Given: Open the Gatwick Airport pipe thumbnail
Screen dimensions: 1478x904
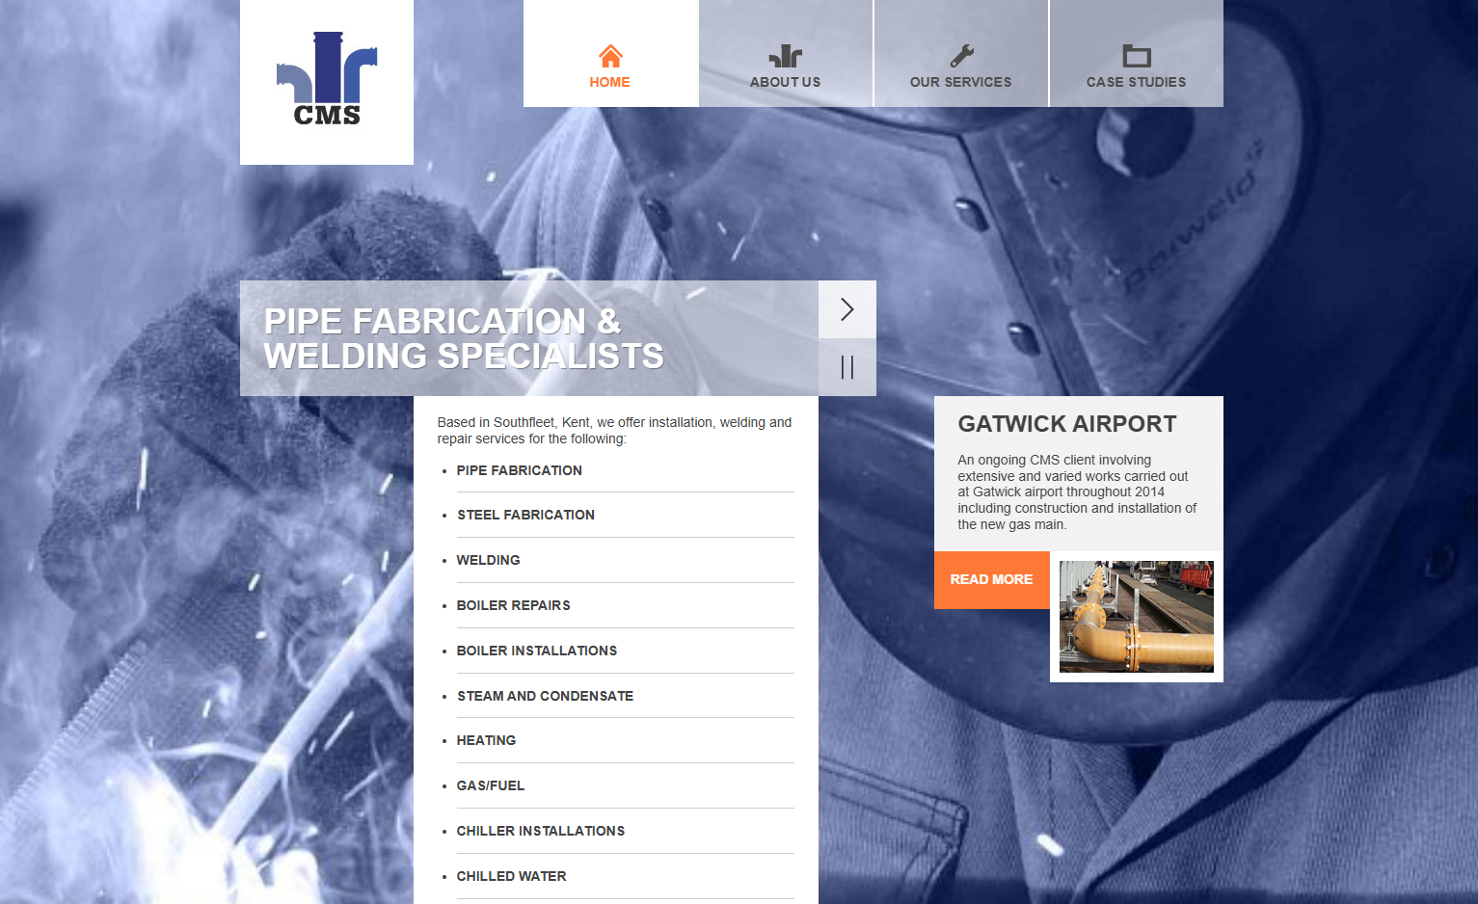Looking at the screenshot, I should pyautogui.click(x=1136, y=617).
